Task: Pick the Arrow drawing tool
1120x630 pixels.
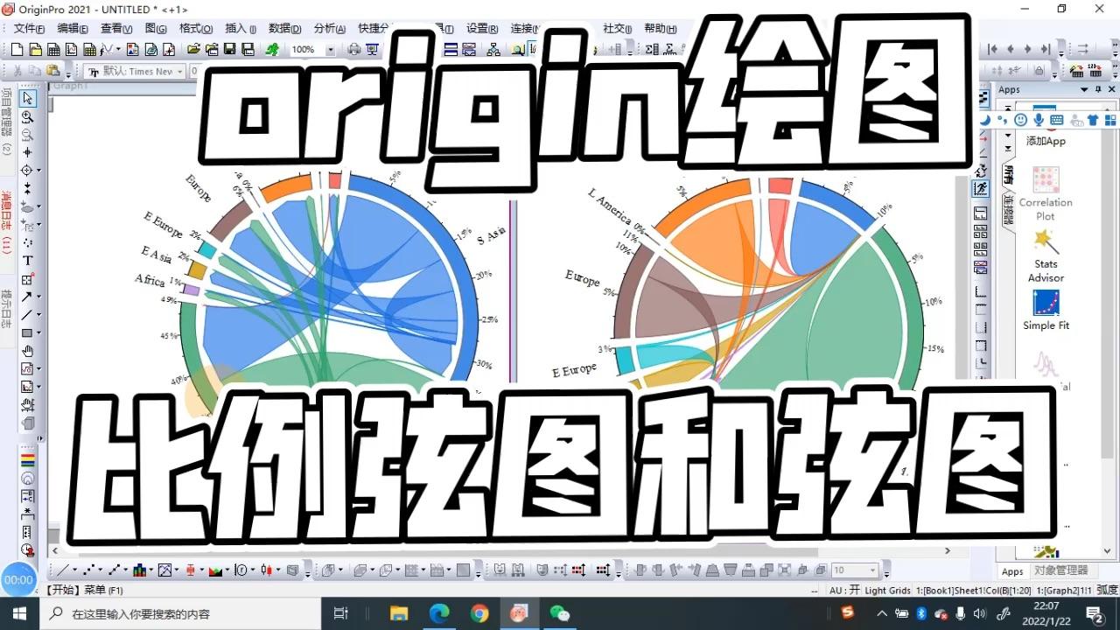Action: (x=27, y=297)
